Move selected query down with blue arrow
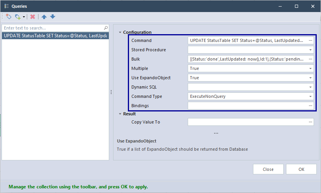Image resolution: width=321 pixels, height=193 pixels. [52, 17]
